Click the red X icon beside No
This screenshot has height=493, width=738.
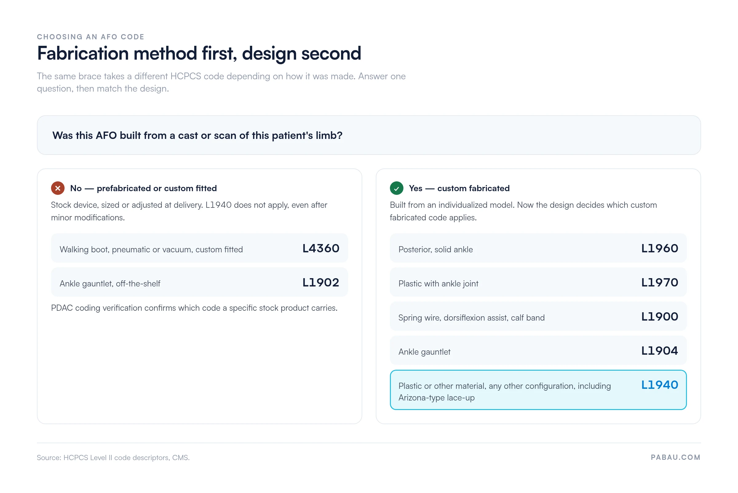[x=58, y=188]
